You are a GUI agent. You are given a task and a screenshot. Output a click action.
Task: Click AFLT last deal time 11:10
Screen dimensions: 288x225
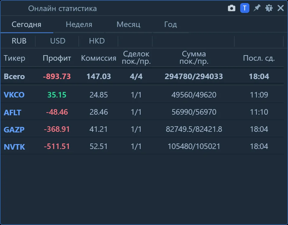[x=259, y=112]
